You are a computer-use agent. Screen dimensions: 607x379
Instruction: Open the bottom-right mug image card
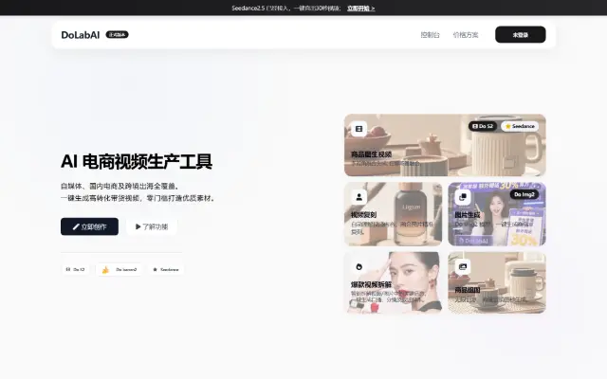[x=497, y=282]
